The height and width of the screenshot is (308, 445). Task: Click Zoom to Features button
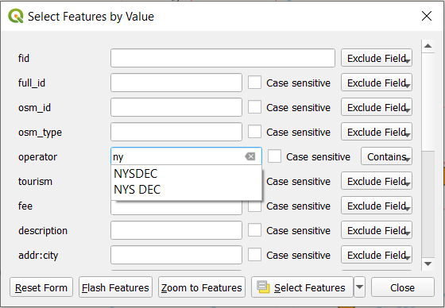[x=202, y=287]
